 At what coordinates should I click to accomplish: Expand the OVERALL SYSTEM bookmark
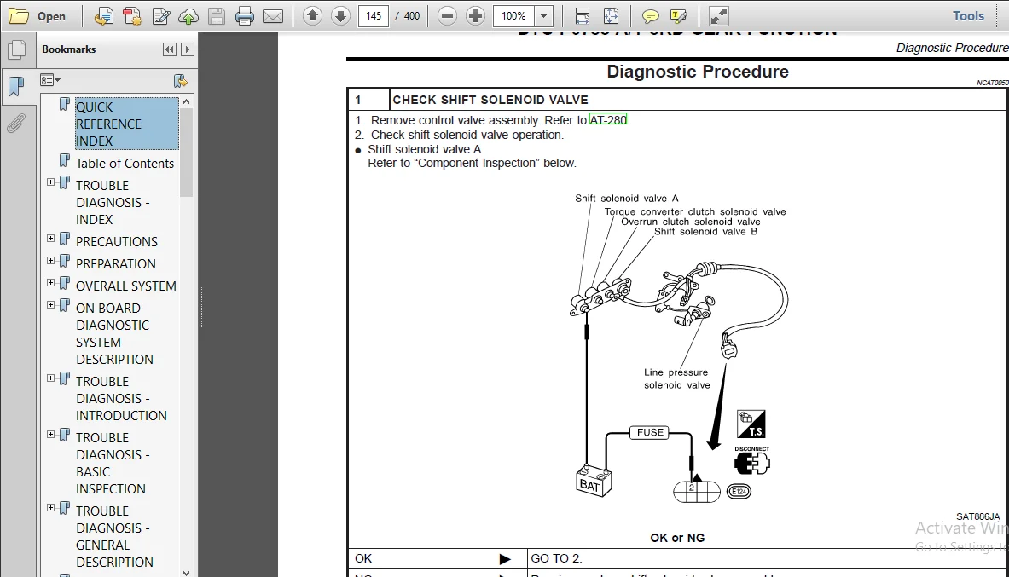tap(51, 283)
